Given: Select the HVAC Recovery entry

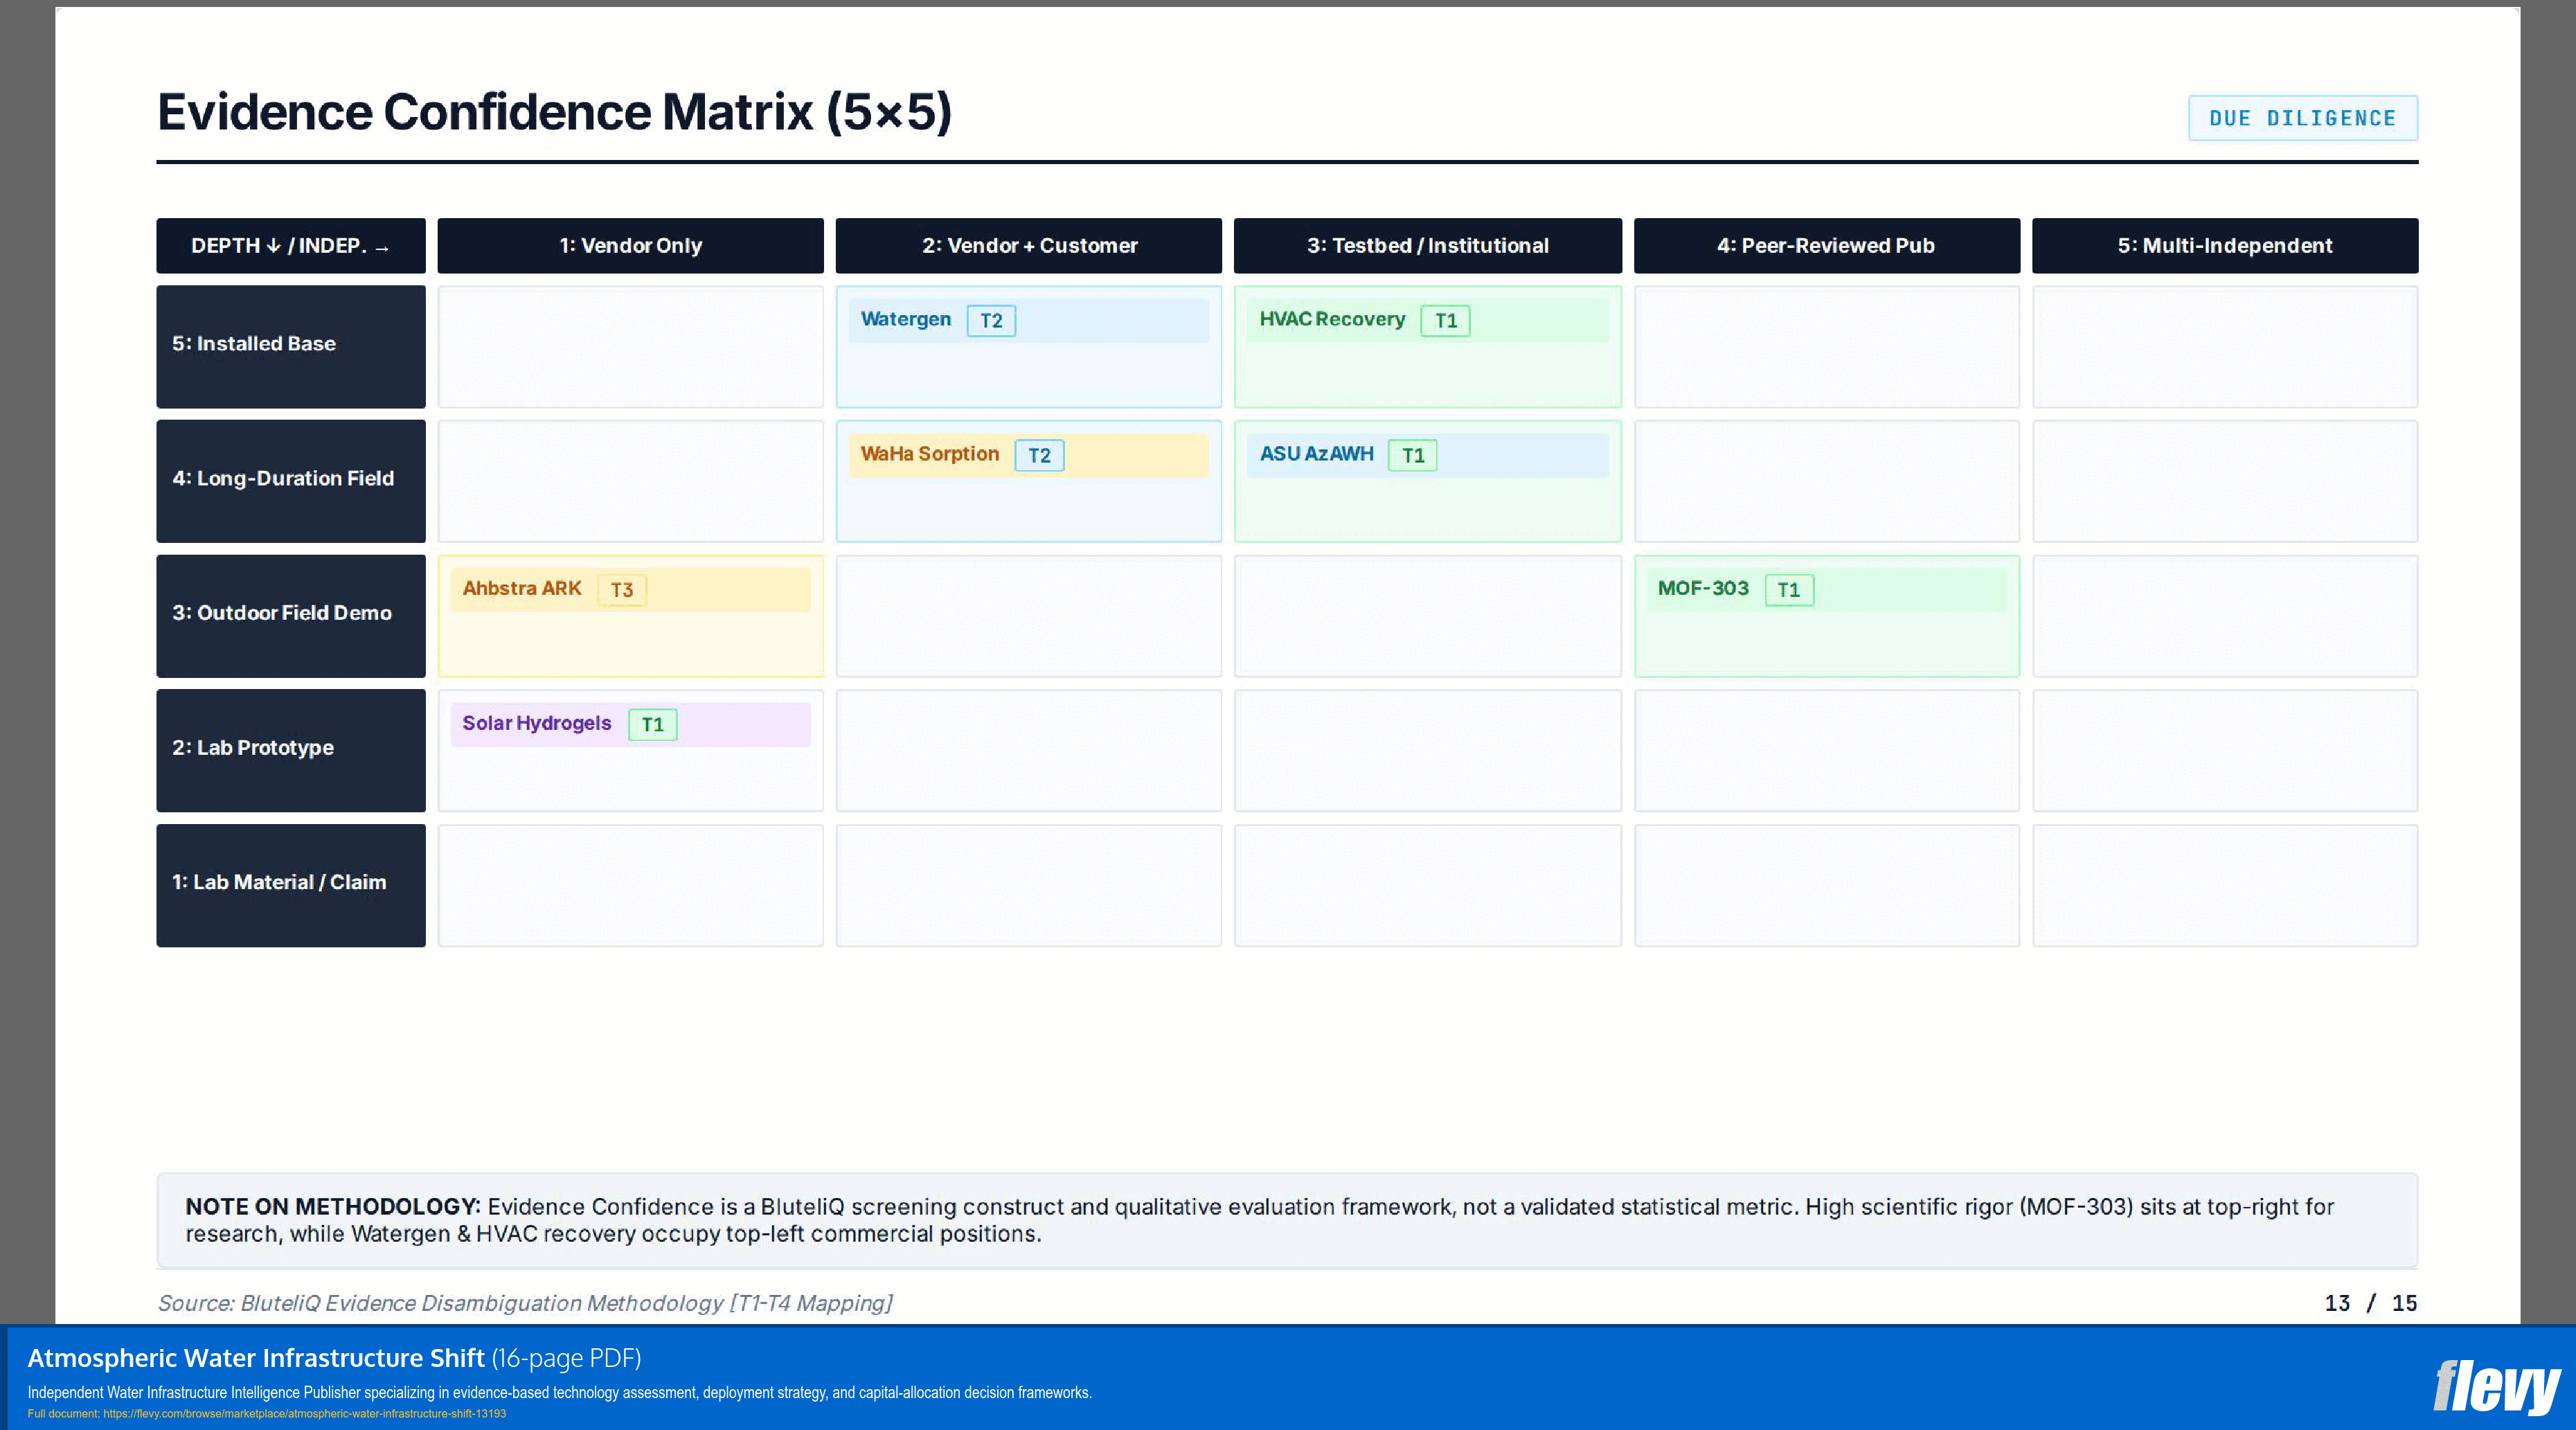Looking at the screenshot, I should point(1427,320).
